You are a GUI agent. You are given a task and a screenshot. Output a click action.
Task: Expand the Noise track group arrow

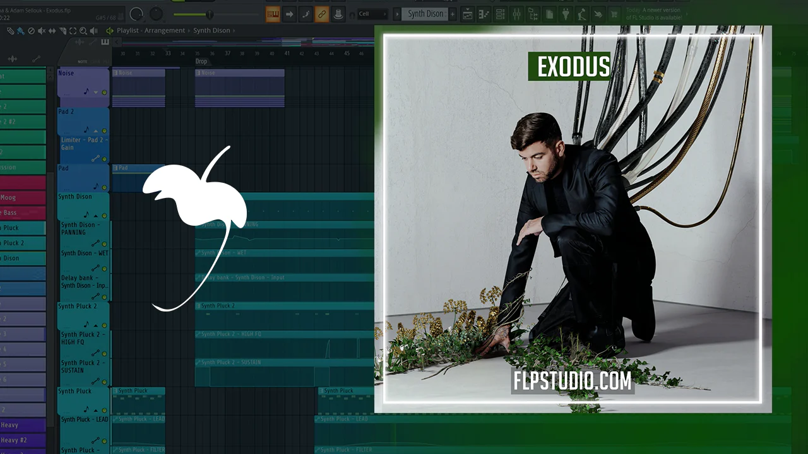pos(96,93)
